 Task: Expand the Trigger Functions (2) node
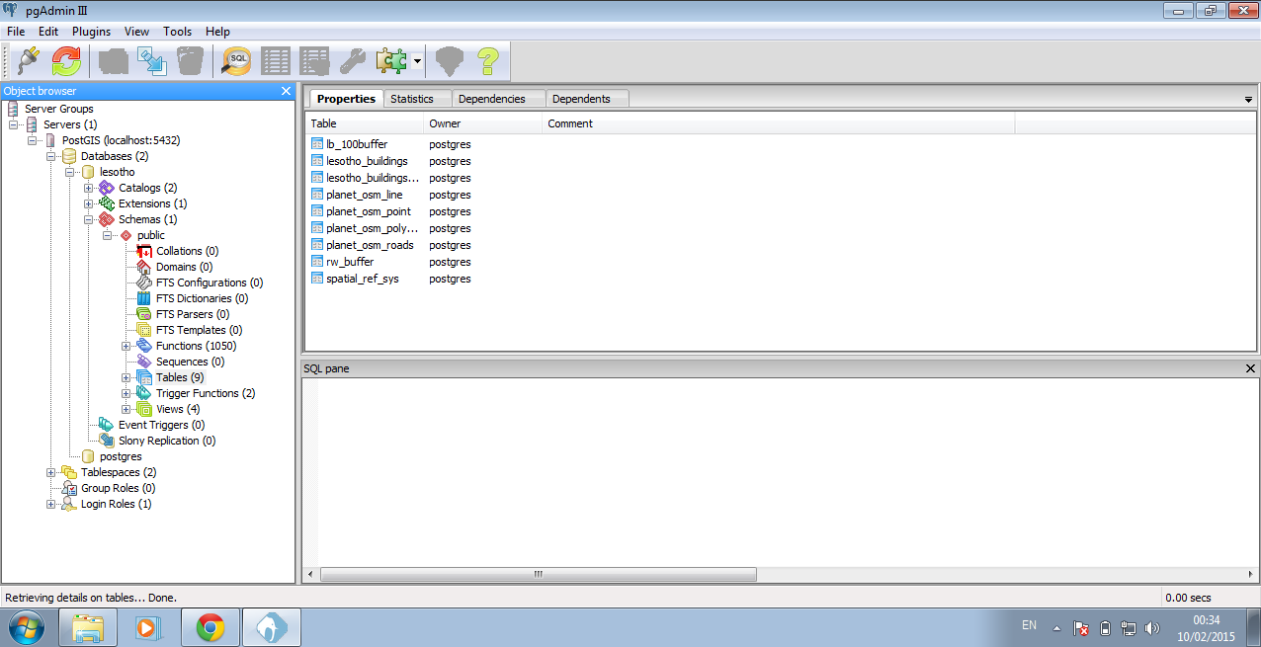pos(126,393)
